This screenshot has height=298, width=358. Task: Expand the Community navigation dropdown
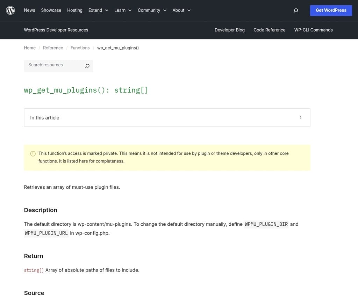pyautogui.click(x=149, y=10)
